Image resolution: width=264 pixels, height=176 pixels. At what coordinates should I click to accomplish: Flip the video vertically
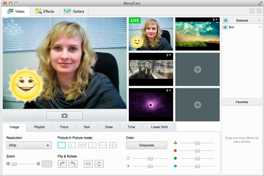99,164
